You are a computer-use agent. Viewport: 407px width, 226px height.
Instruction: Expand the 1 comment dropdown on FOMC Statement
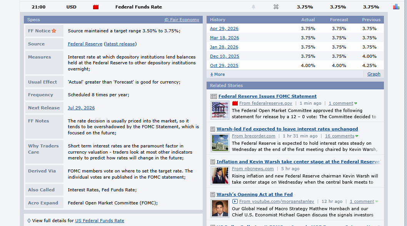[x=355, y=104]
